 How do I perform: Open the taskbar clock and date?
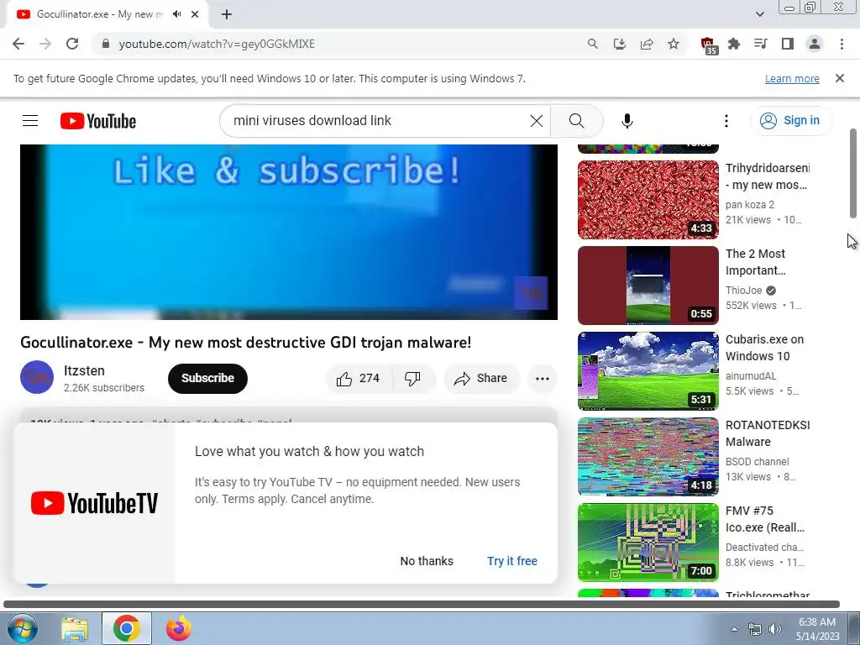pyautogui.click(x=817, y=629)
